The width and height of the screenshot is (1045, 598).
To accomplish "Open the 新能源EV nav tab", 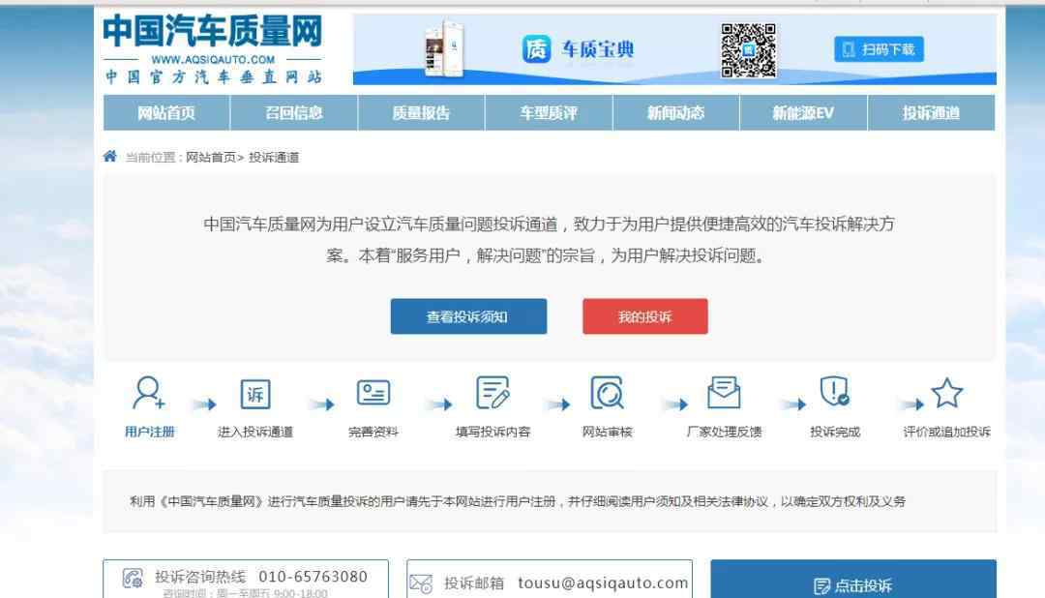I will (x=803, y=112).
